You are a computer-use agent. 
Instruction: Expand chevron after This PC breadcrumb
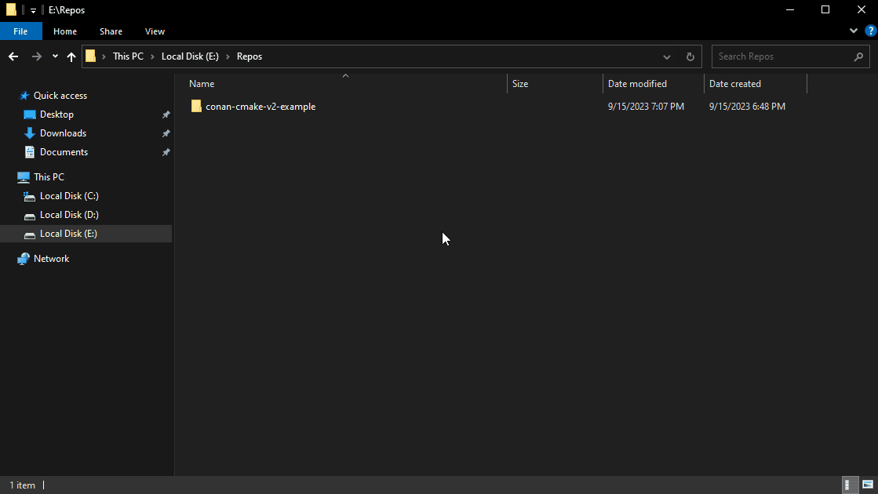[152, 56]
